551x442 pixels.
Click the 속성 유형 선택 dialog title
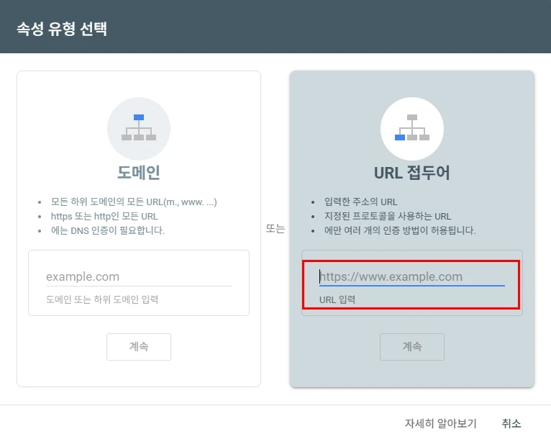click(62, 29)
